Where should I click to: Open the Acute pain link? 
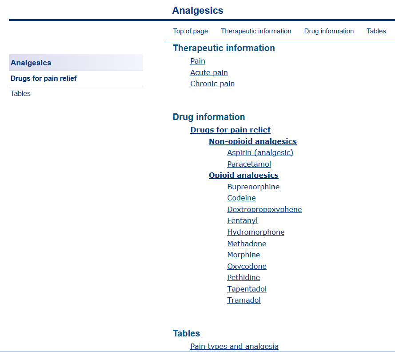point(209,72)
